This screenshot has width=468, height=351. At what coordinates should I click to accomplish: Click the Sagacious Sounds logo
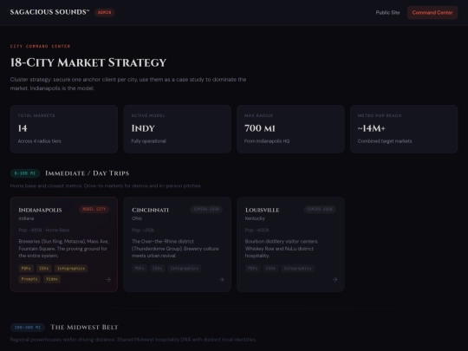tap(49, 12)
